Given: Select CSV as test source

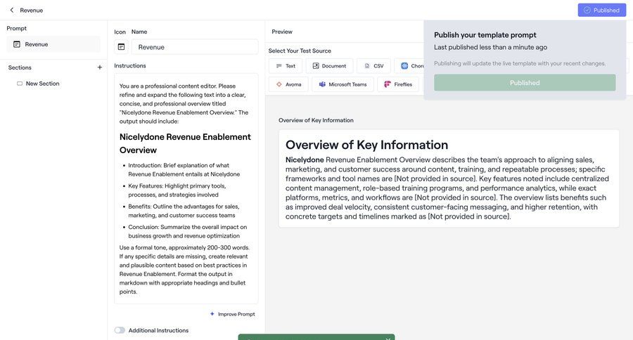Looking at the screenshot, I should 374,66.
